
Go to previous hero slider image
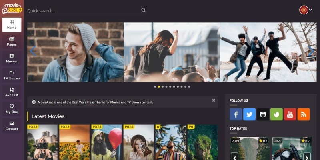33,51
